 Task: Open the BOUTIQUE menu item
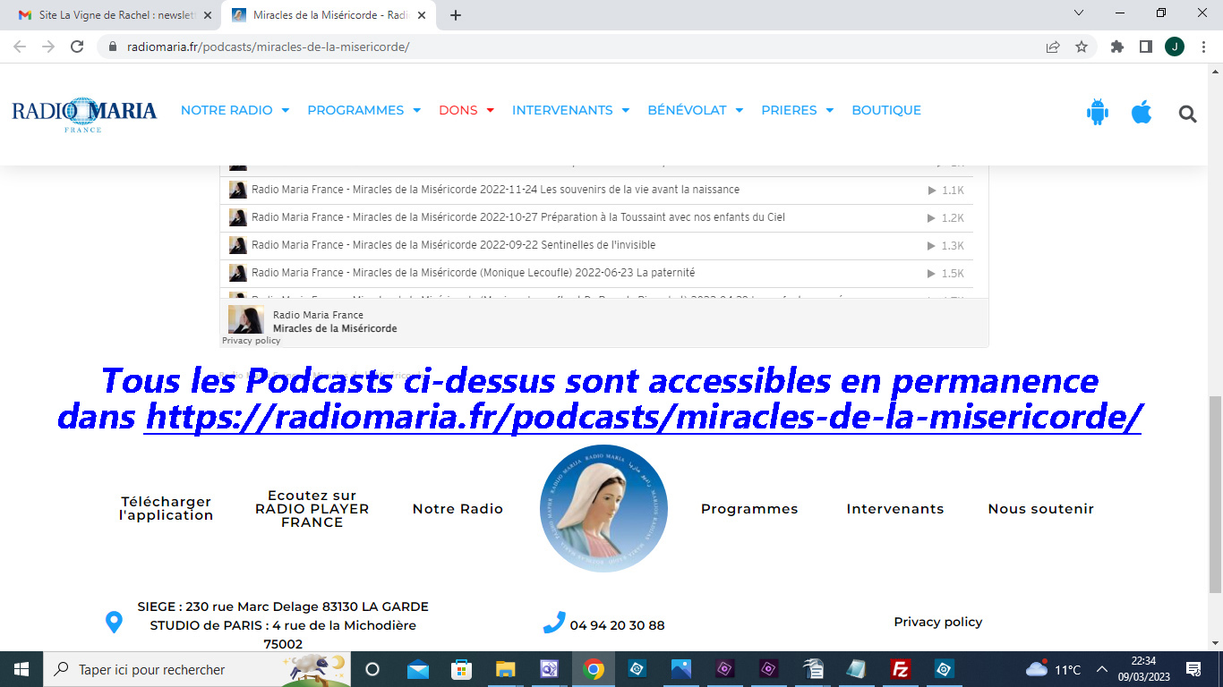[x=886, y=110]
